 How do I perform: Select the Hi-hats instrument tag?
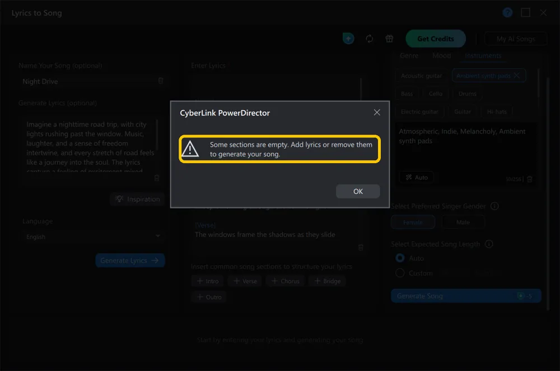(x=496, y=112)
